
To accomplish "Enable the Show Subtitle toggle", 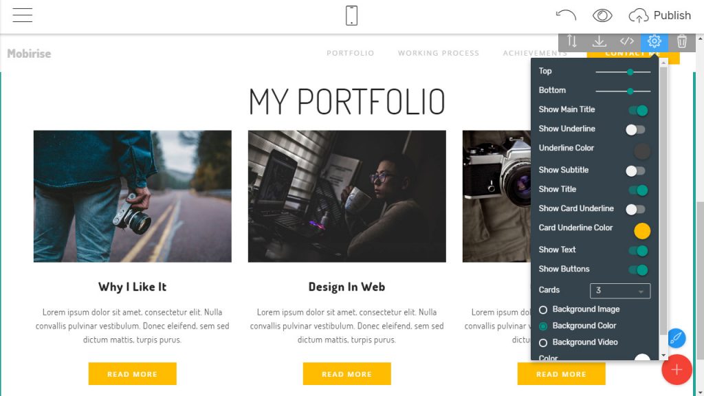I will (x=636, y=170).
